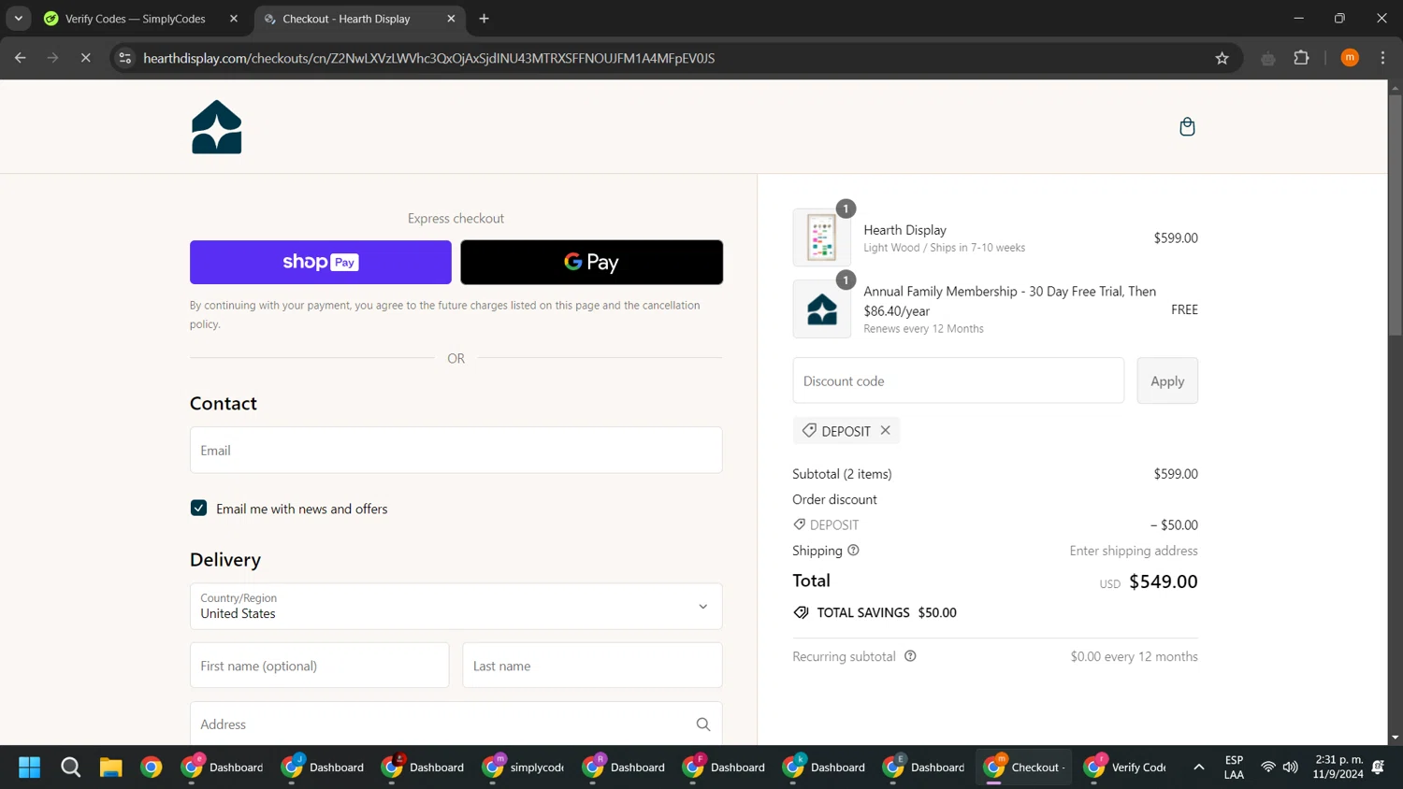Open simplycodes Chrome window in taskbar
The image size is (1403, 789).
click(x=523, y=767)
